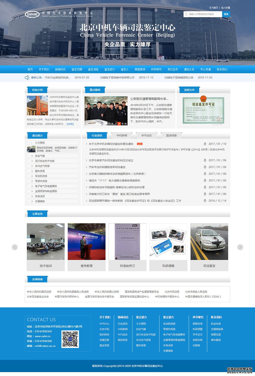
Task: Collapse the 火灾原因 accordion item
Action: click(x=53, y=143)
